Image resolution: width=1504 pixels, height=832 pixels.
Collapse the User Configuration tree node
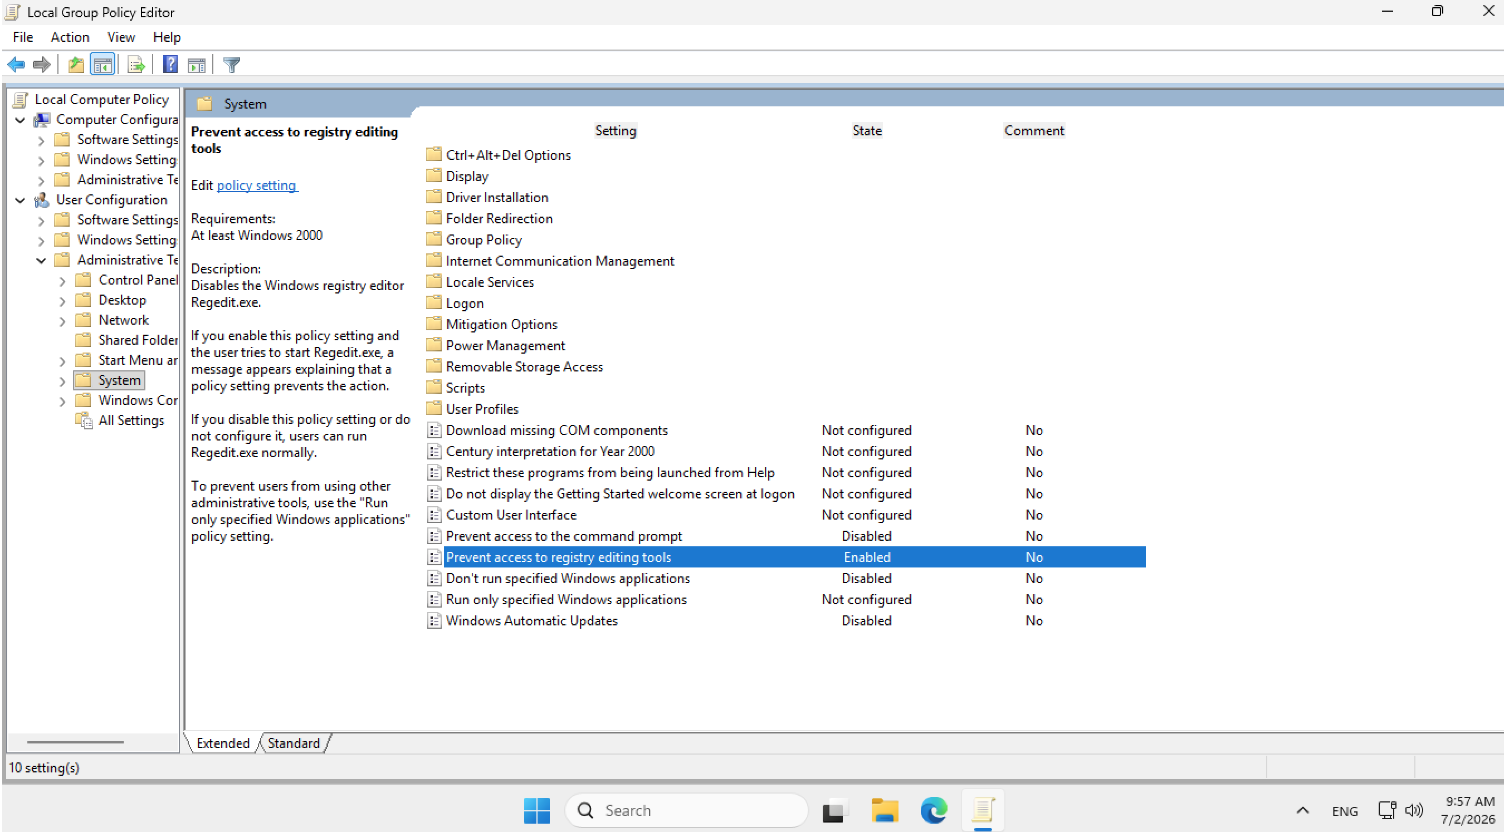click(21, 200)
